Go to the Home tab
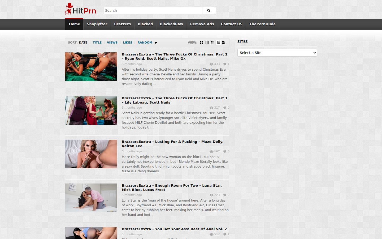The height and width of the screenshot is (239, 382). point(74,24)
